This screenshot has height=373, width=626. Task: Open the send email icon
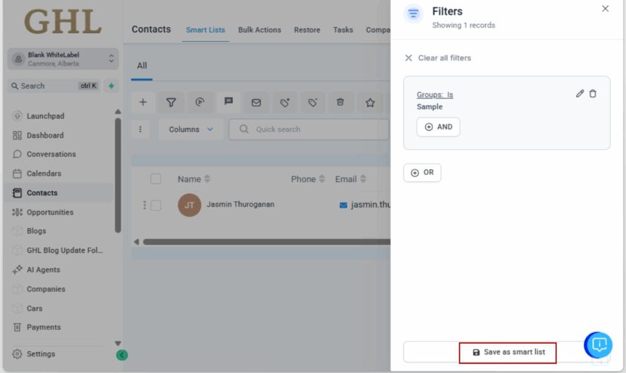(x=257, y=102)
